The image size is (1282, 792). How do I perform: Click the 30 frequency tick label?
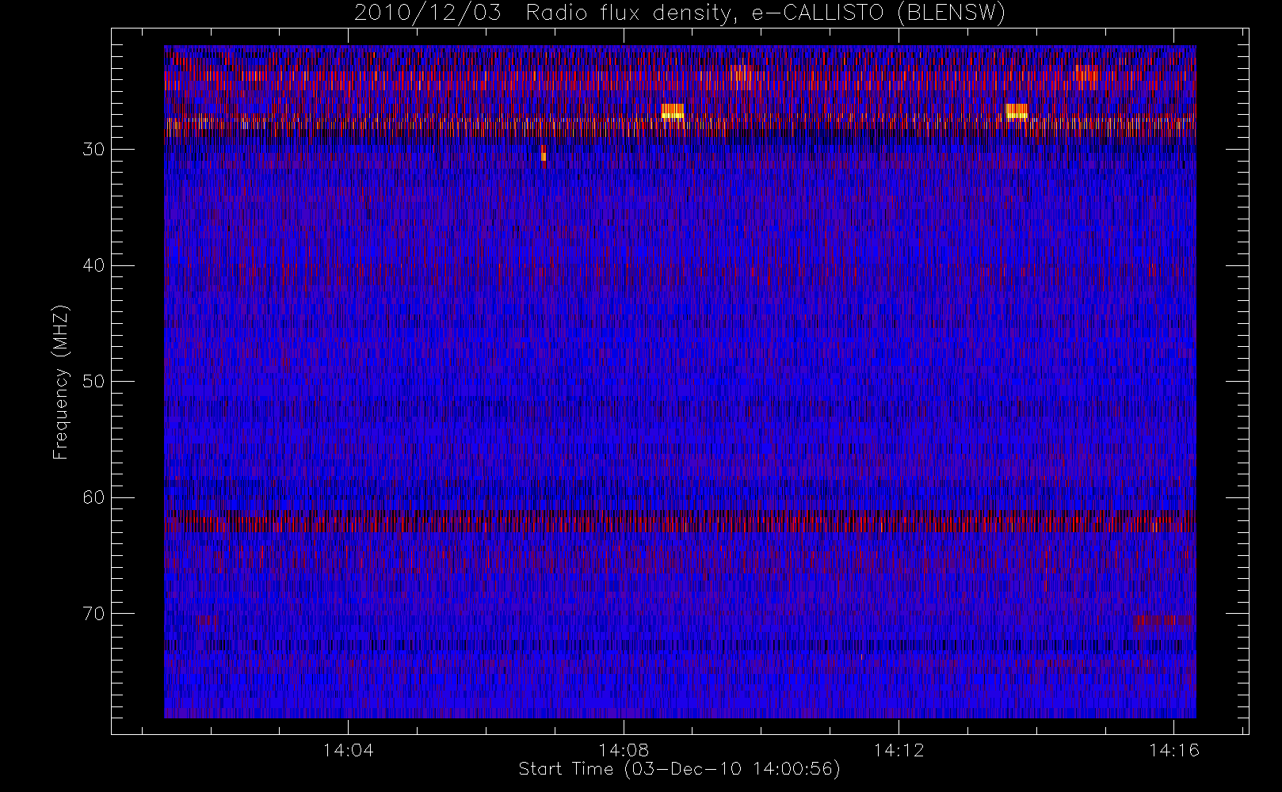[x=93, y=150]
